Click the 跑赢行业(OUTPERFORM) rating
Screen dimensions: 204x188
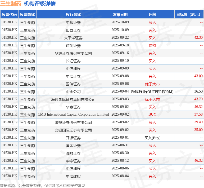tap(152, 92)
